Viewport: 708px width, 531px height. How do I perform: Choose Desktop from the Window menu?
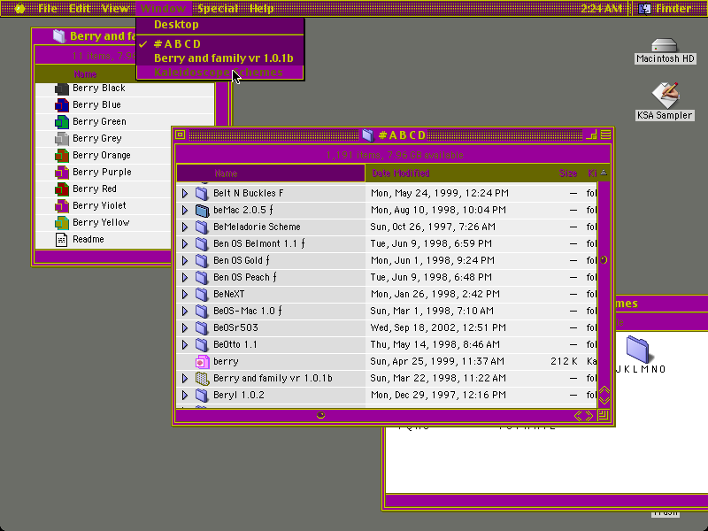(x=219, y=25)
